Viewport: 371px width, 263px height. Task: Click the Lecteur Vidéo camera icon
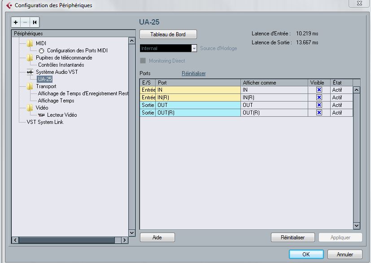pos(41,115)
